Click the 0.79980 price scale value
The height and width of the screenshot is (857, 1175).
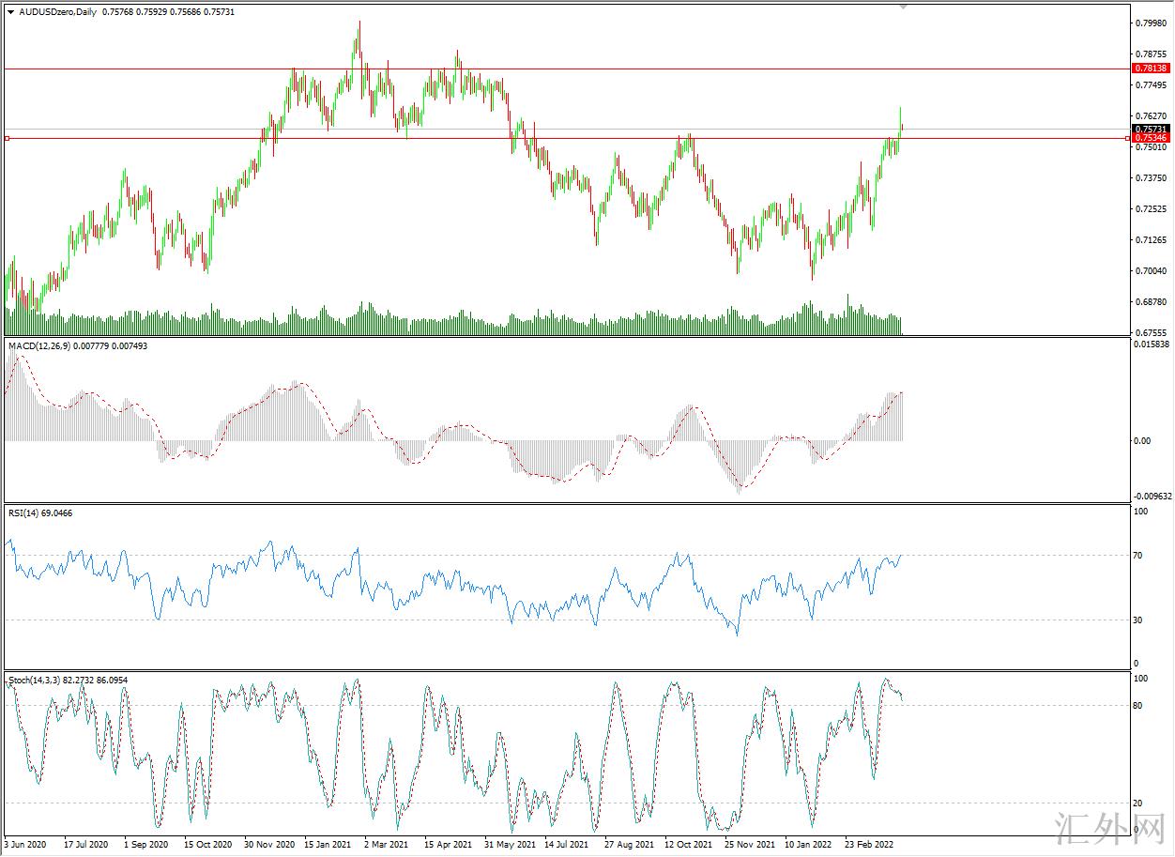coord(1150,23)
